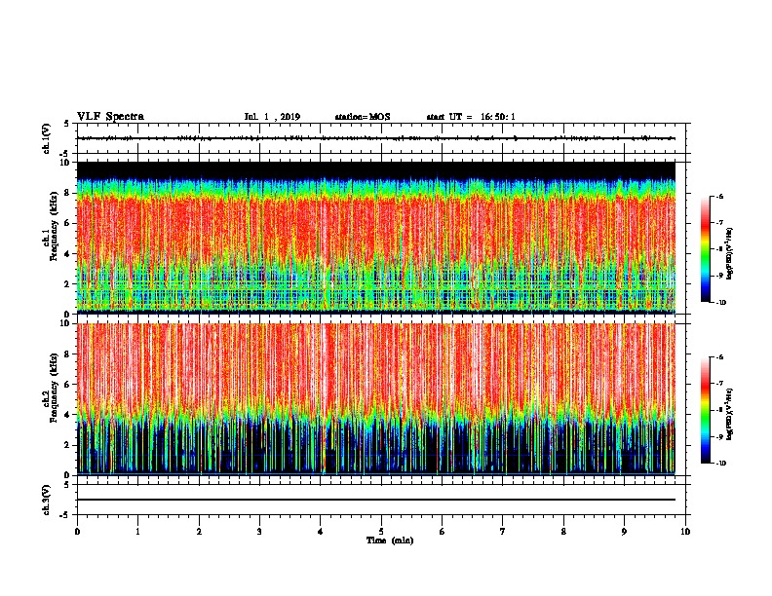
Task: Click the "4" kHz tick of the ch.1 panel
Action: coord(67,254)
